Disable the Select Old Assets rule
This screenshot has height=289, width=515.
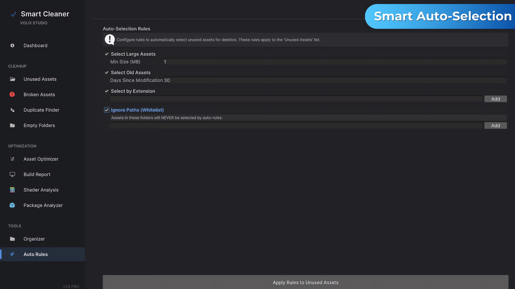[106, 72]
